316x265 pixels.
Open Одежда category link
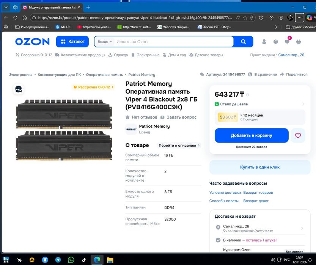tap(118, 55)
